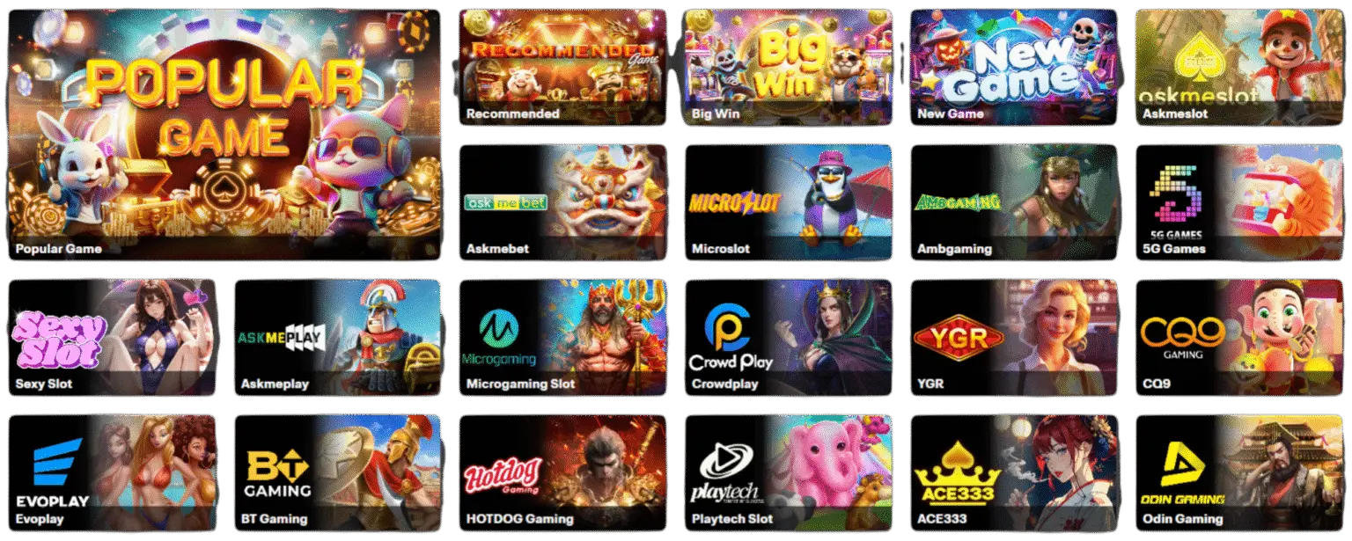Select the Recommended games tile
The width and height of the screenshot is (1352, 541).
(562, 68)
